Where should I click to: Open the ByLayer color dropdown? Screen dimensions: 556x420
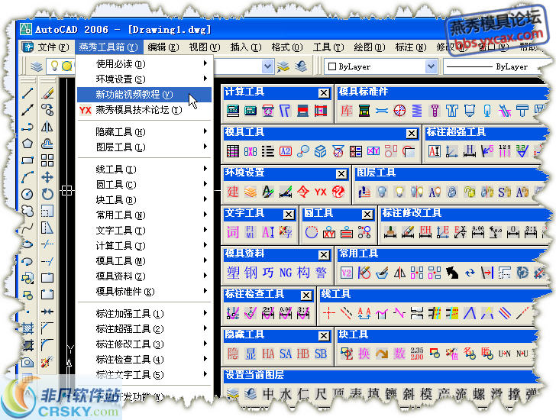(432, 66)
